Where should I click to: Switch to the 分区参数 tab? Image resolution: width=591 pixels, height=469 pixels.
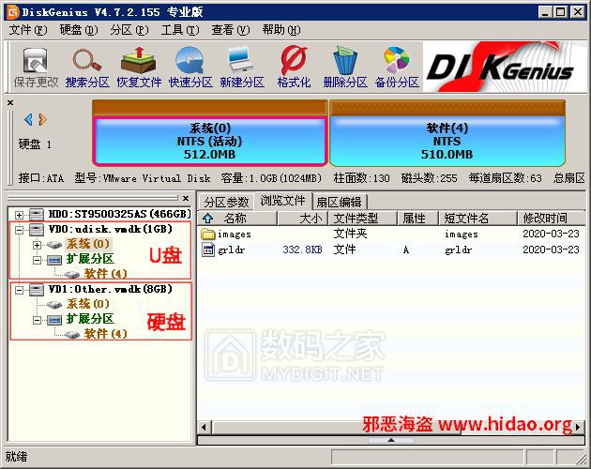click(226, 202)
